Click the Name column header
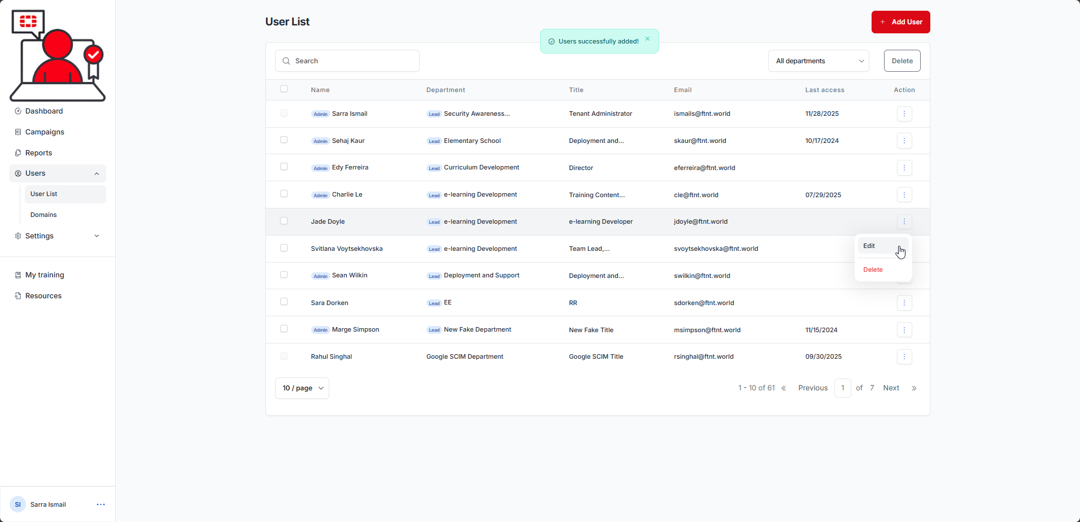The height and width of the screenshot is (522, 1080). tap(320, 90)
